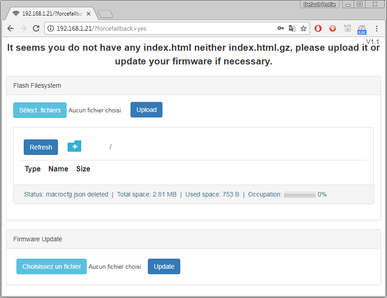387x298 pixels.
Task: Close the 192.168.1.21 tab
Action: click(89, 14)
